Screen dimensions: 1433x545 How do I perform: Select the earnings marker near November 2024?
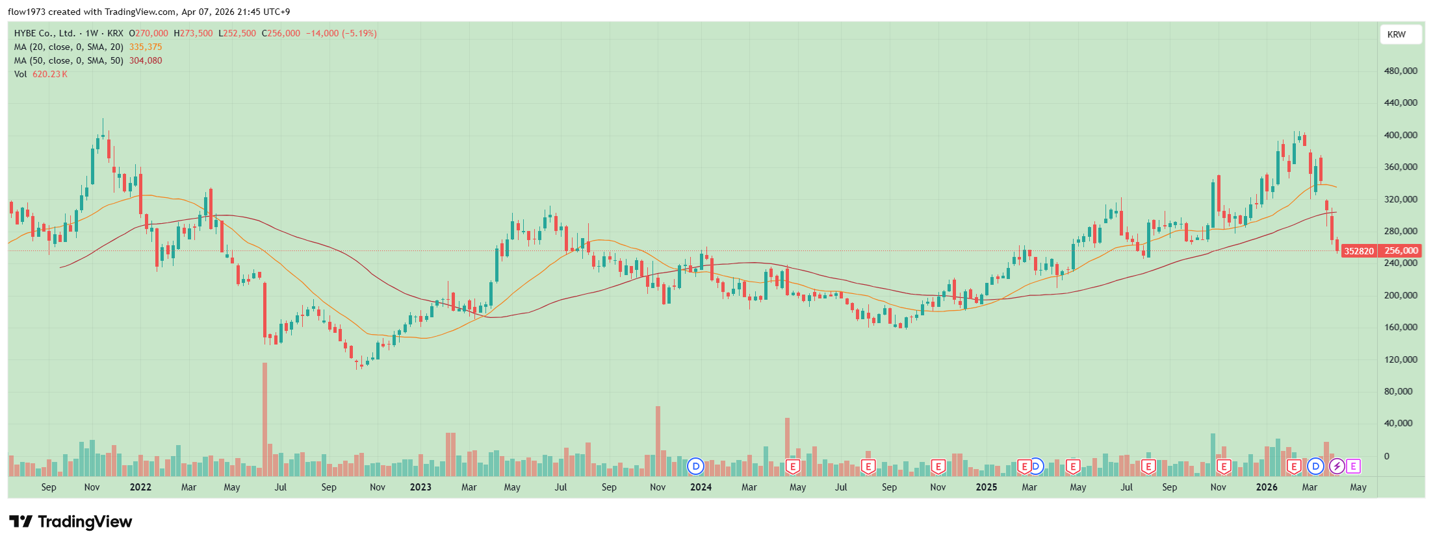pyautogui.click(x=938, y=466)
